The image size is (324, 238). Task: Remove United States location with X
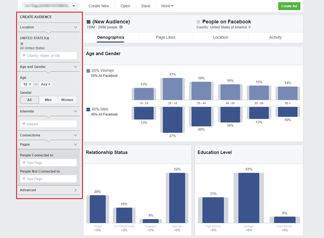[48, 38]
